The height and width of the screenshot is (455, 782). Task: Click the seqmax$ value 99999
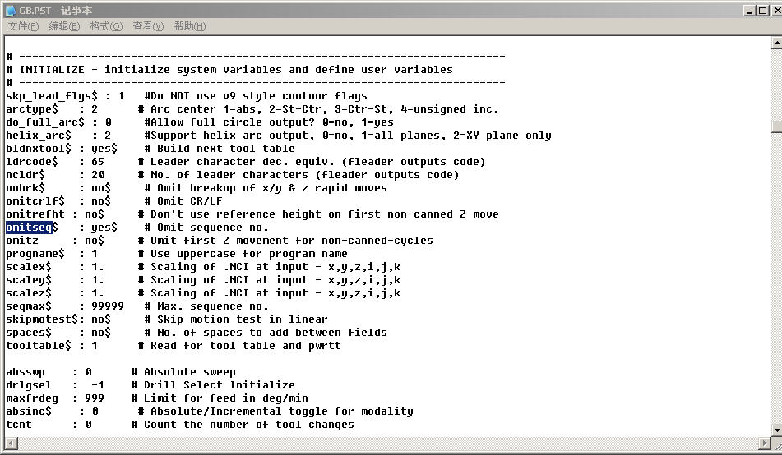click(108, 306)
